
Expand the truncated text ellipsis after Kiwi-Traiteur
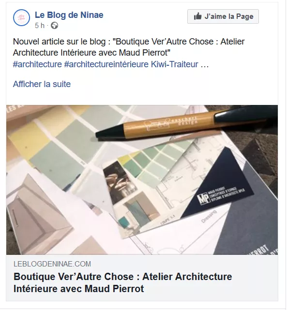(205, 65)
